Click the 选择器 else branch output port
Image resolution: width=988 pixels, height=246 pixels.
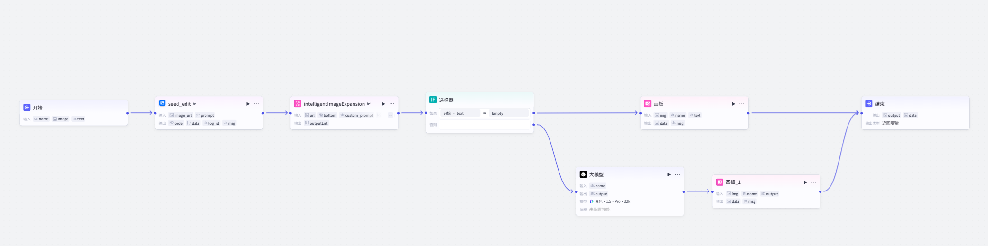pyautogui.click(x=534, y=125)
